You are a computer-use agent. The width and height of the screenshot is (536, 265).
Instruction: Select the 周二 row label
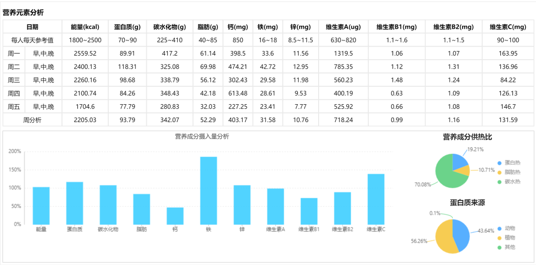(x=14, y=67)
